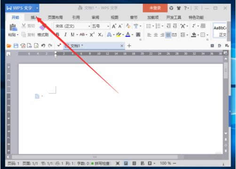
Task: Toggle justified paragraph alignment
Action: click(x=168, y=35)
